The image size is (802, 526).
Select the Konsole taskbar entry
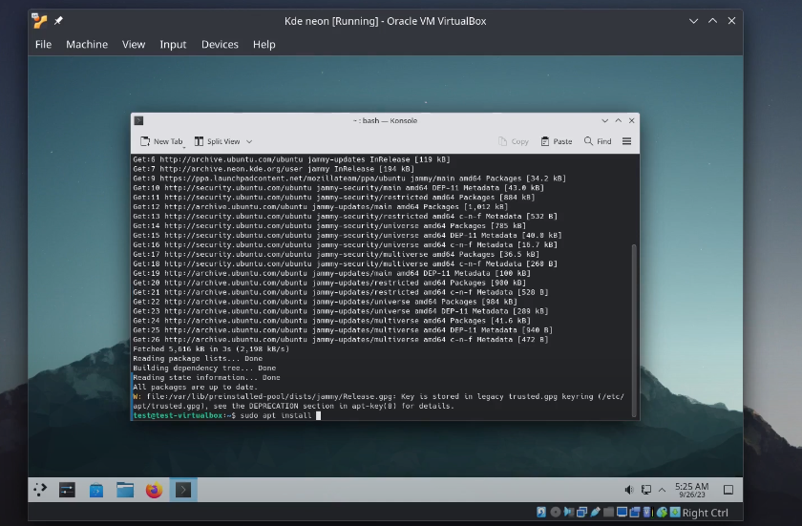182,490
